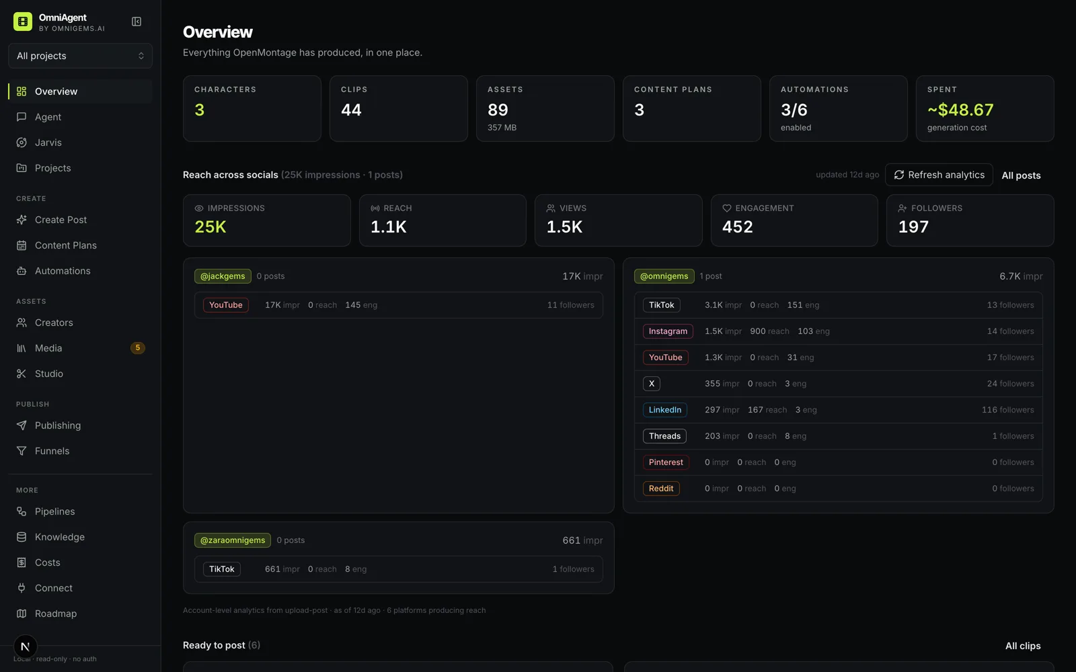Click the @omnigems account tag
1076x672 pixels.
tap(664, 276)
